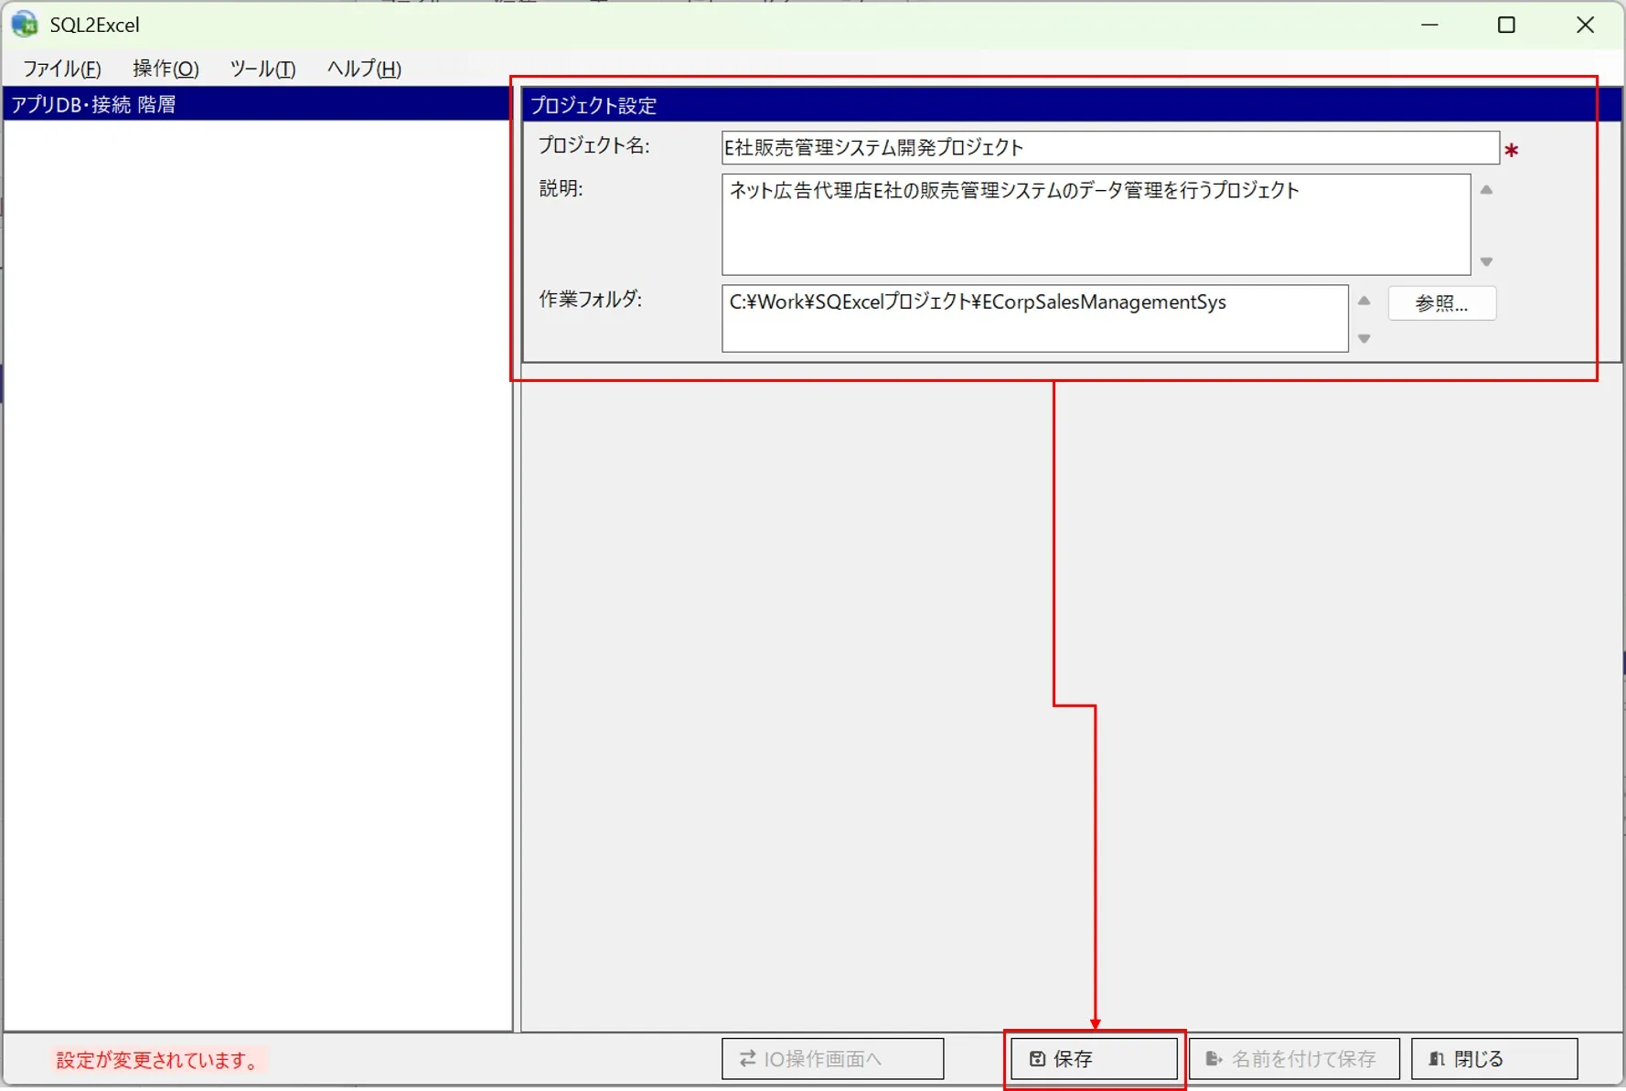Open the ツール(T) menu
This screenshot has height=1091, width=1626.
point(262,69)
